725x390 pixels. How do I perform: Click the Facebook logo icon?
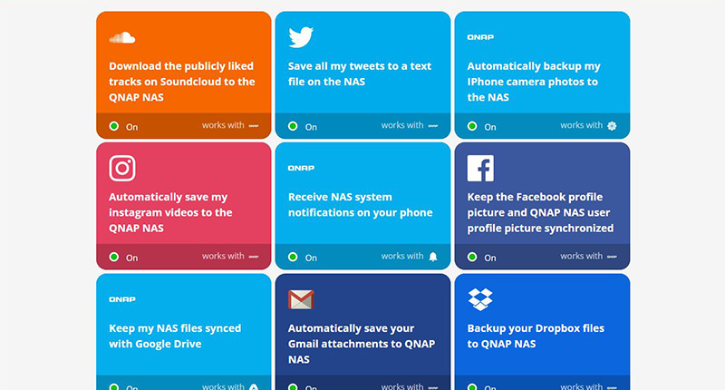pos(480,169)
